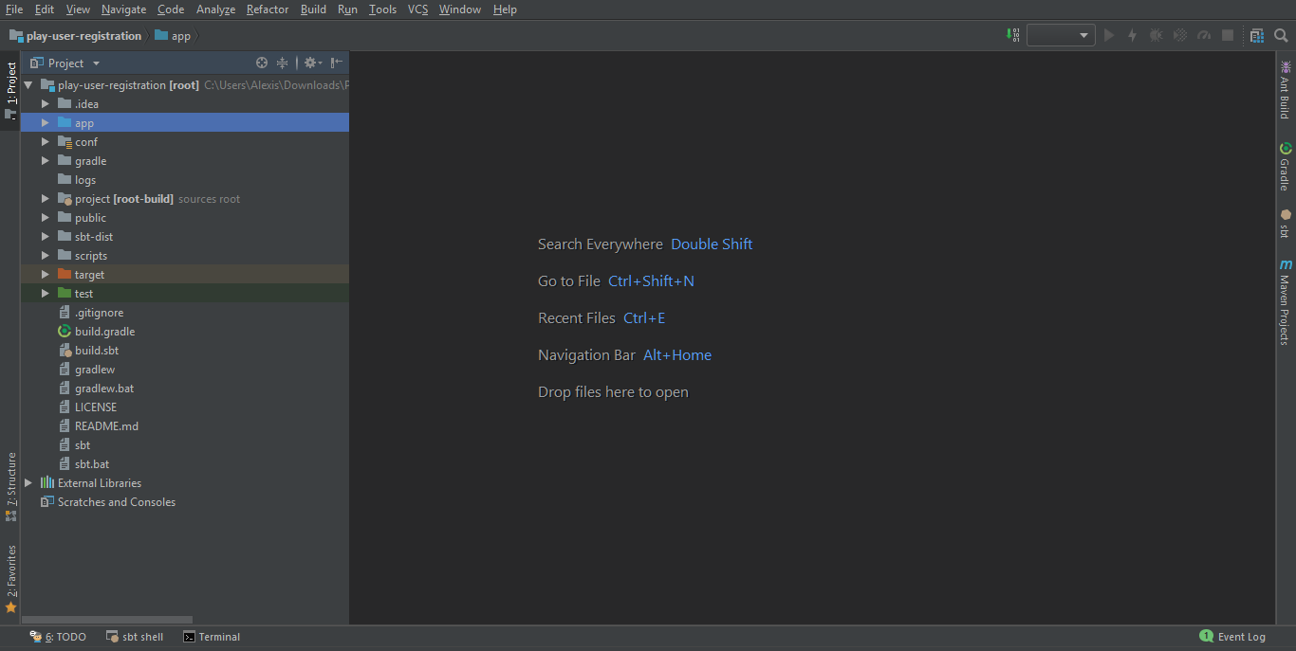Run the project with the green play button
The width and height of the screenshot is (1296, 651).
point(1108,35)
